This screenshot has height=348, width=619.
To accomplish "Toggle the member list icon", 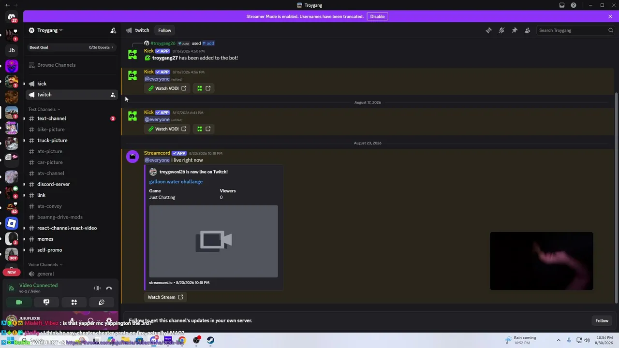I will click(528, 30).
